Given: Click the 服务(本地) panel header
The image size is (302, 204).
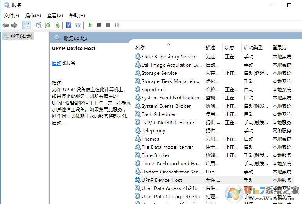Looking at the screenshot, I should pyautogui.click(x=75, y=38).
